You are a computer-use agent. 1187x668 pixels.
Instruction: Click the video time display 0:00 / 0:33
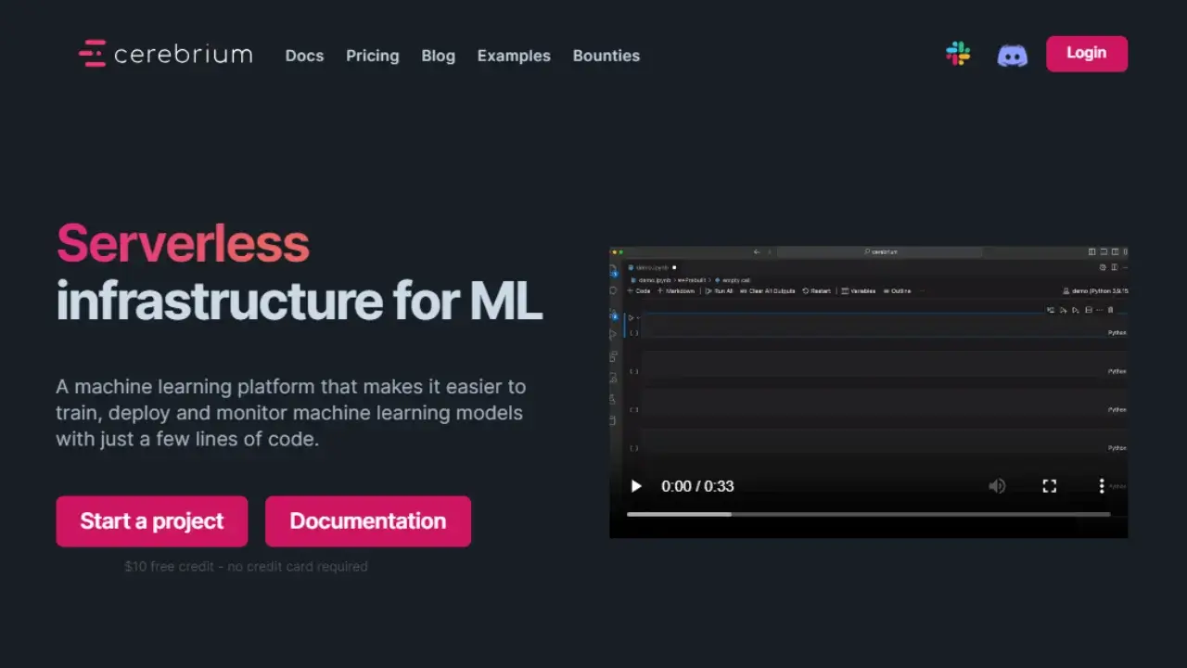697,486
